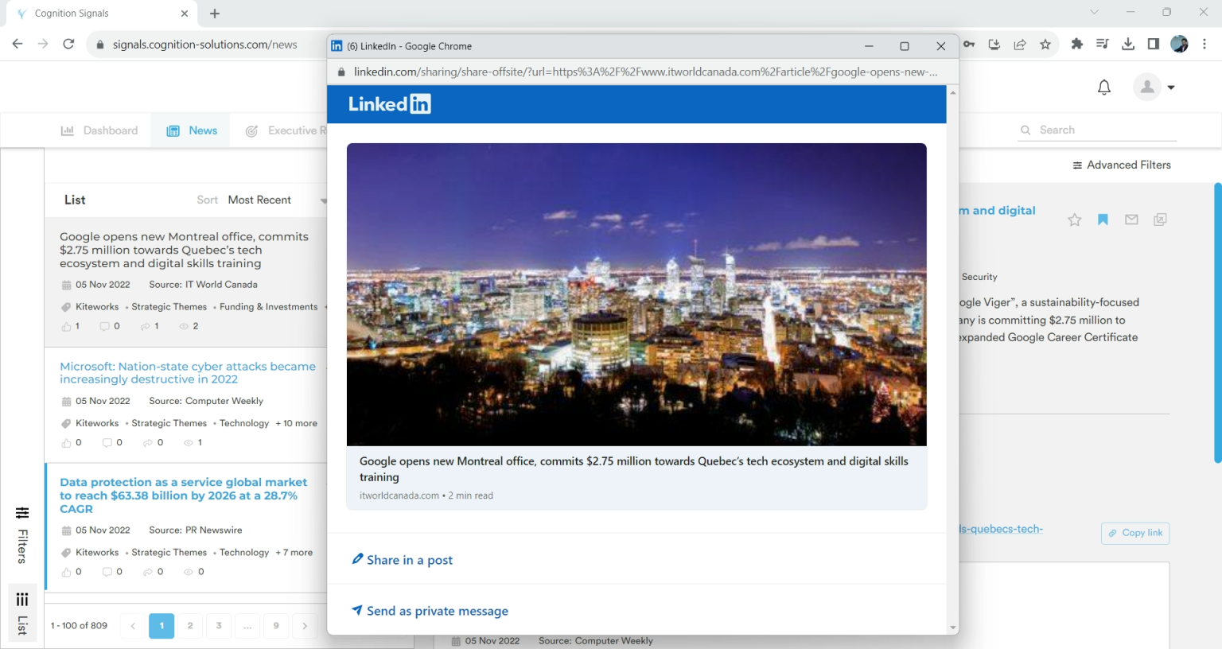The width and height of the screenshot is (1222, 649).
Task: Click the Copy link button
Action: [1135, 533]
